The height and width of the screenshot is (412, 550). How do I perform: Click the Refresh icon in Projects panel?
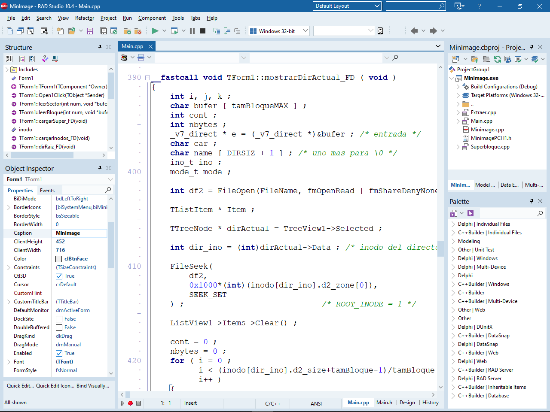(x=497, y=59)
